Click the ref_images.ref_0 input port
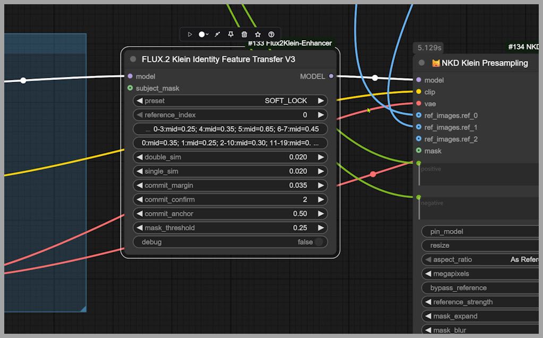 coord(419,115)
